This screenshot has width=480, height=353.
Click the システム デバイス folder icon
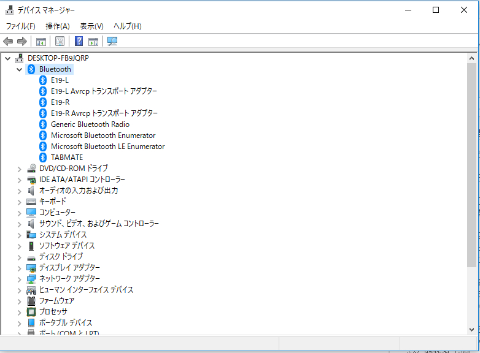(31, 235)
